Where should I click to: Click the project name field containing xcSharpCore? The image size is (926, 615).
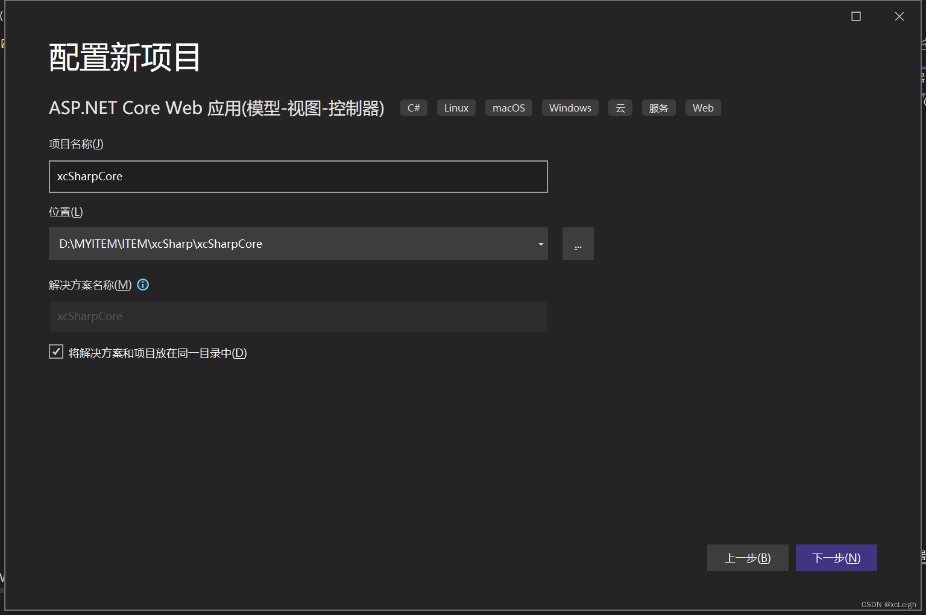298,177
